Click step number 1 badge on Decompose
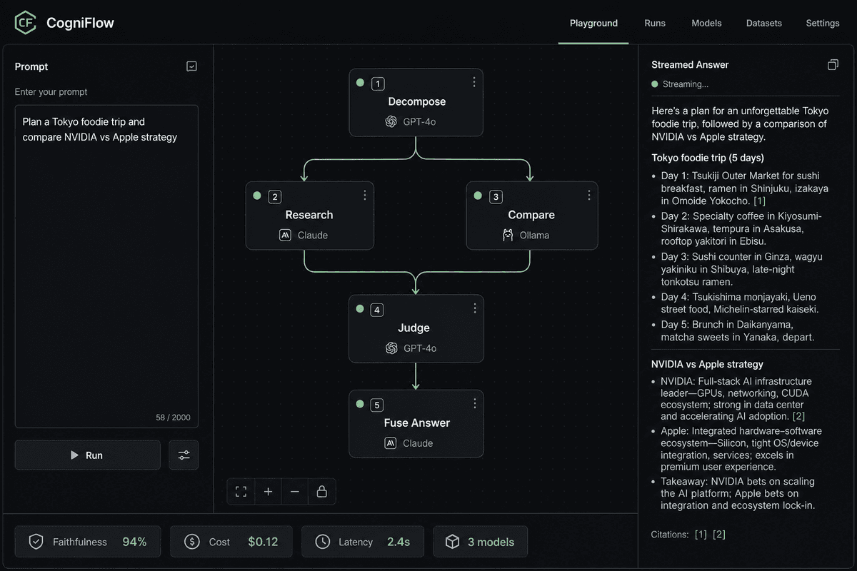Viewport: 857px width, 571px height. pyautogui.click(x=378, y=84)
